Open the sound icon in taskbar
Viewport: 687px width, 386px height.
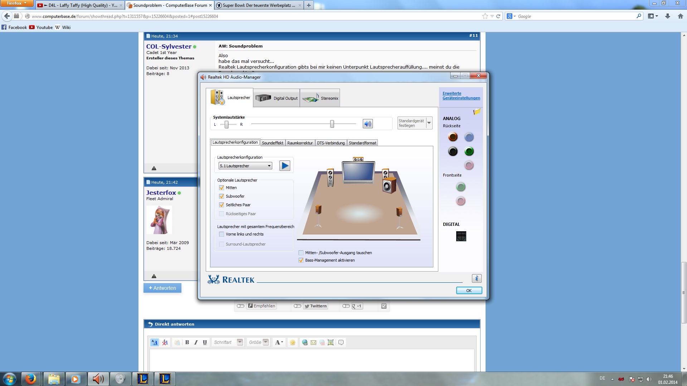click(98, 379)
